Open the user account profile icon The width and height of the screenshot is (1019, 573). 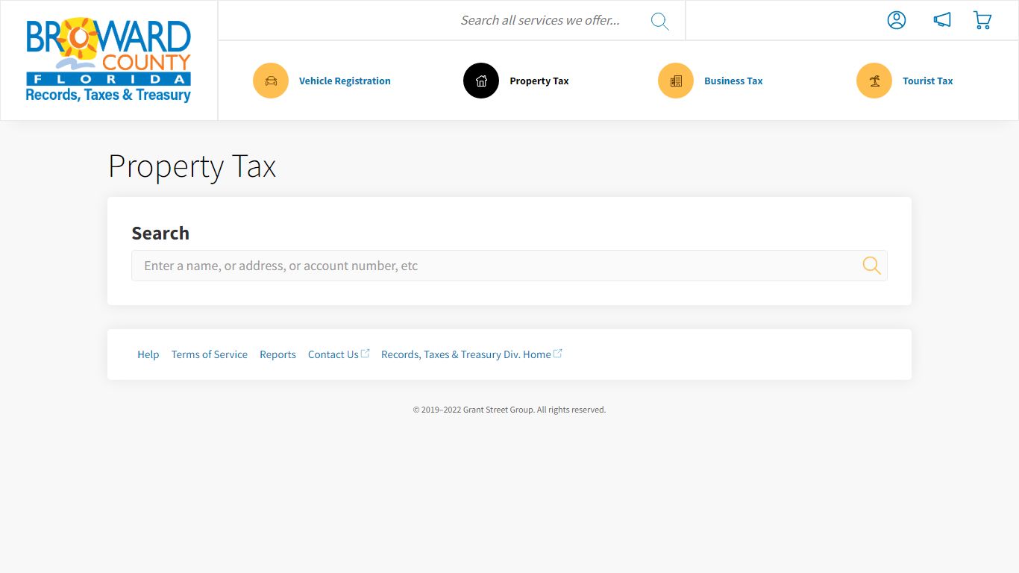pos(897,20)
